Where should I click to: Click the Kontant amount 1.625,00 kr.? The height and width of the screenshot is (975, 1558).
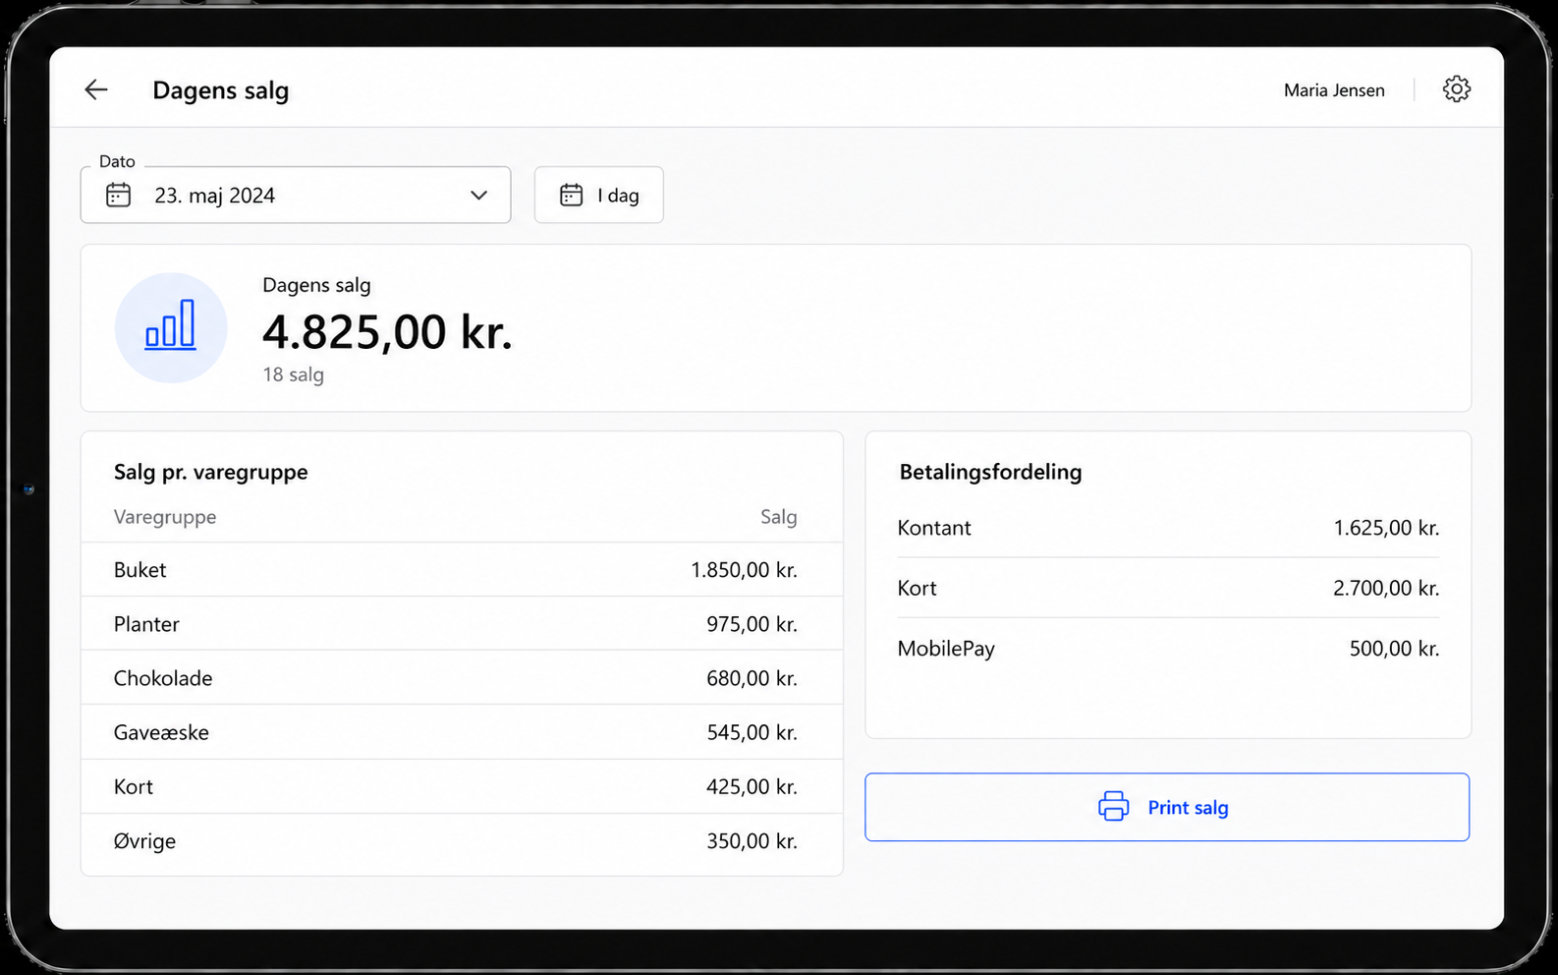pos(1386,528)
